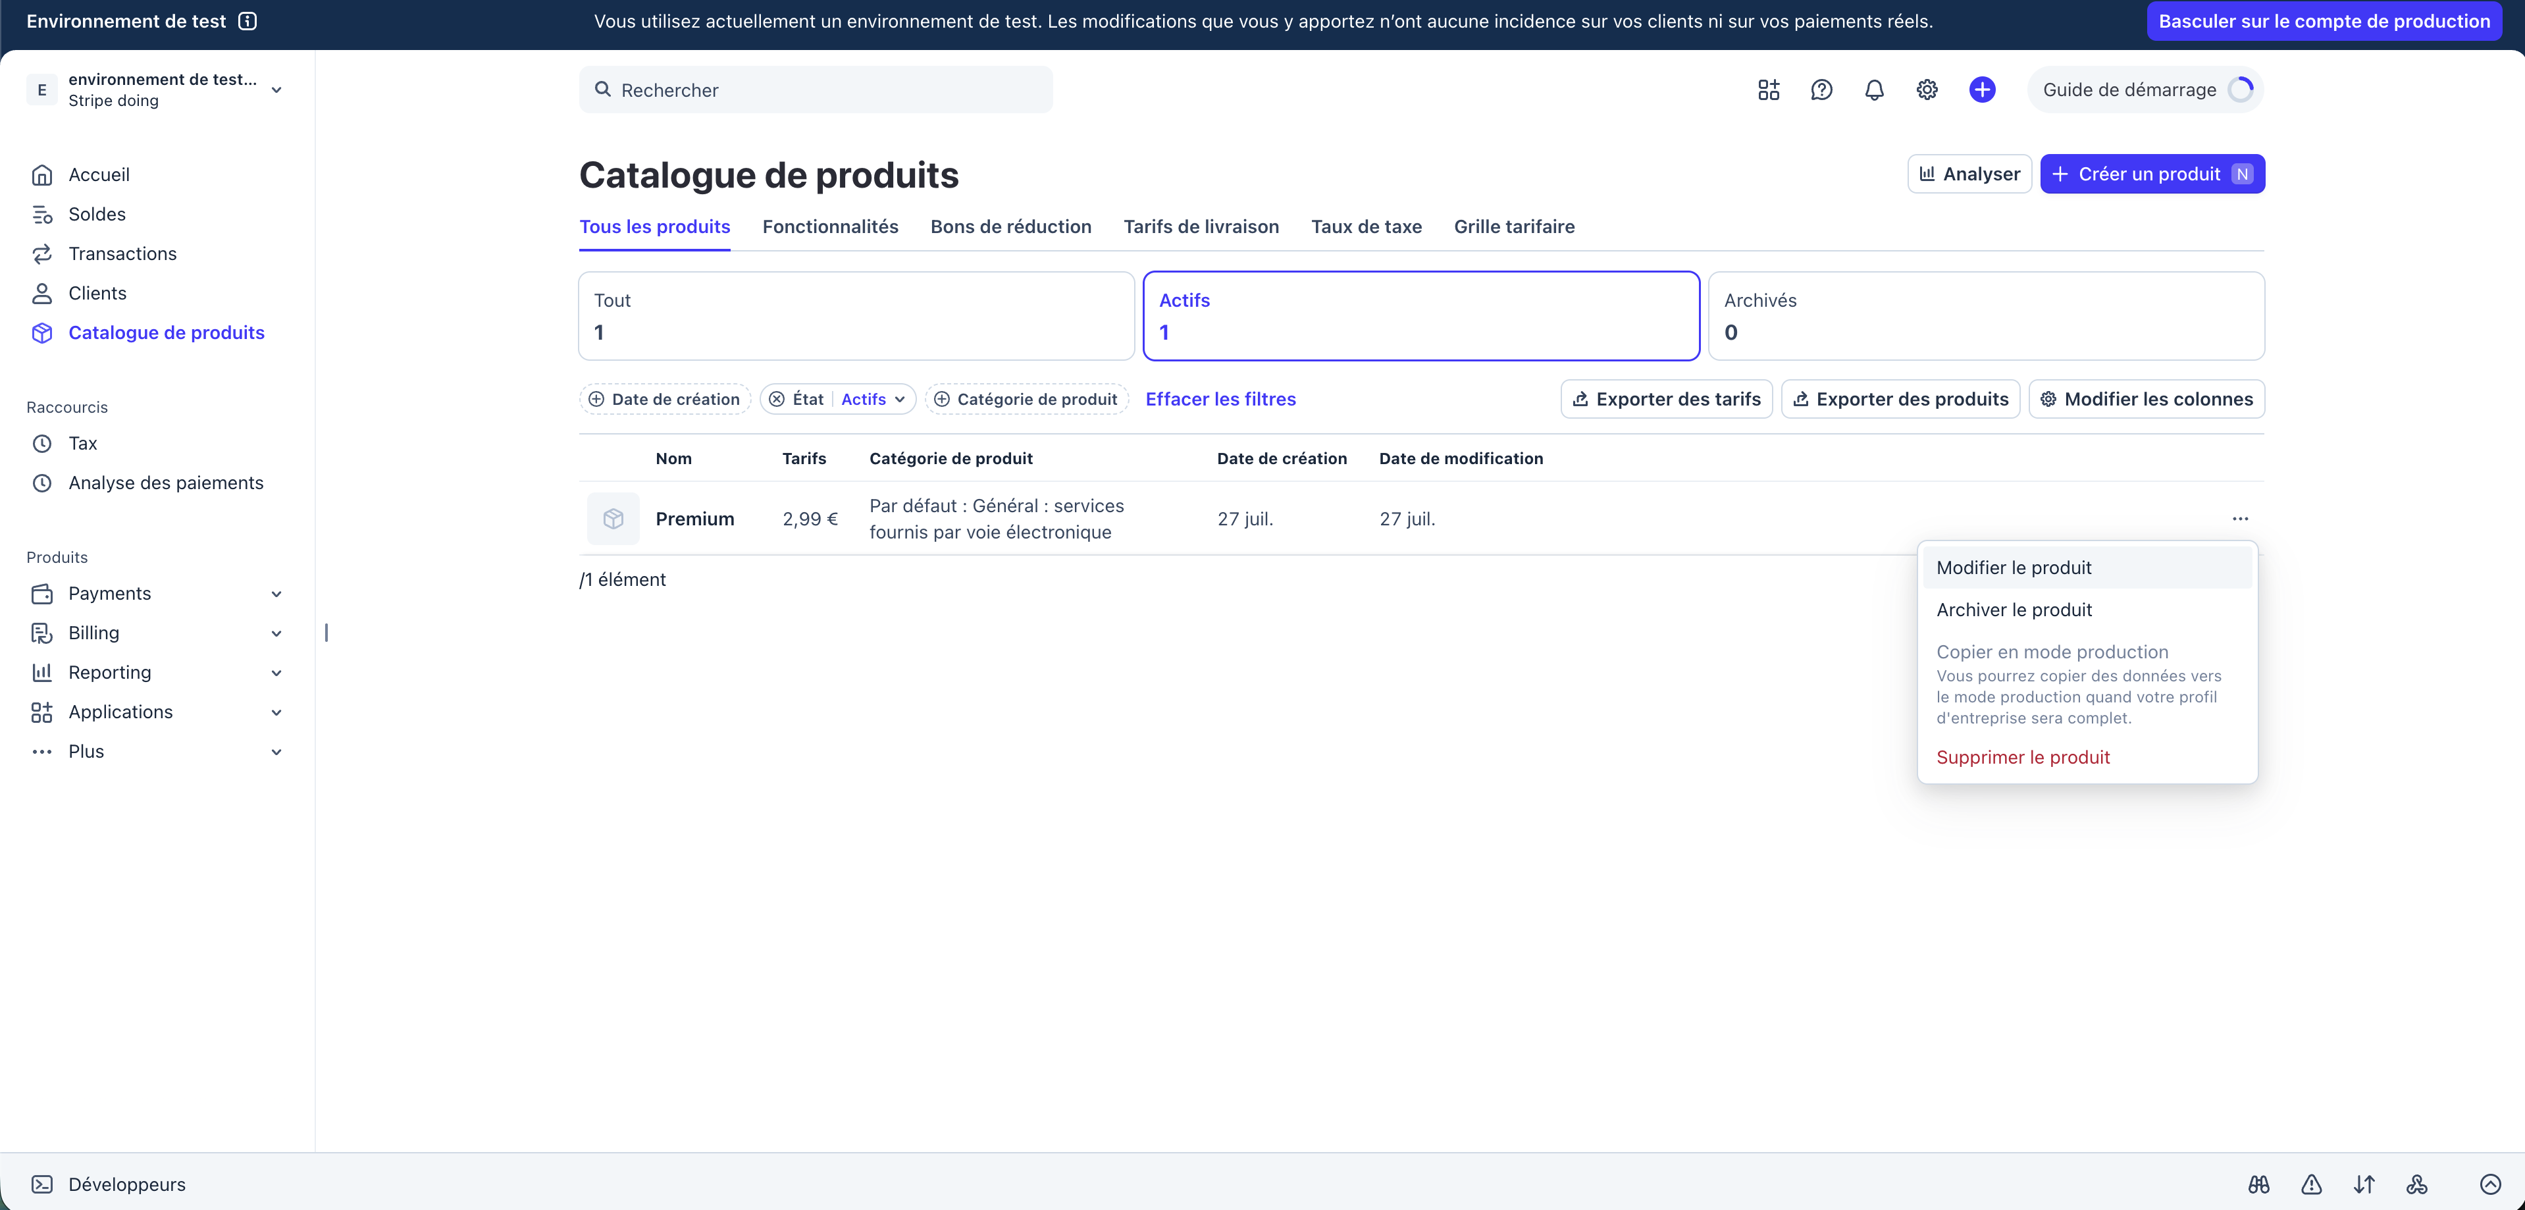Click Modifier les colonnes
This screenshot has width=2525, height=1210.
tap(2147, 399)
